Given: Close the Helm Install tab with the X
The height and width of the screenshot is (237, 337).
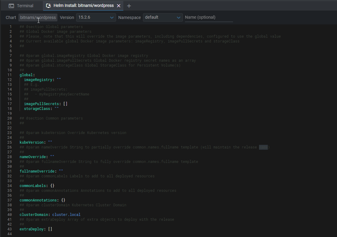Looking at the screenshot, I should [119, 5].
